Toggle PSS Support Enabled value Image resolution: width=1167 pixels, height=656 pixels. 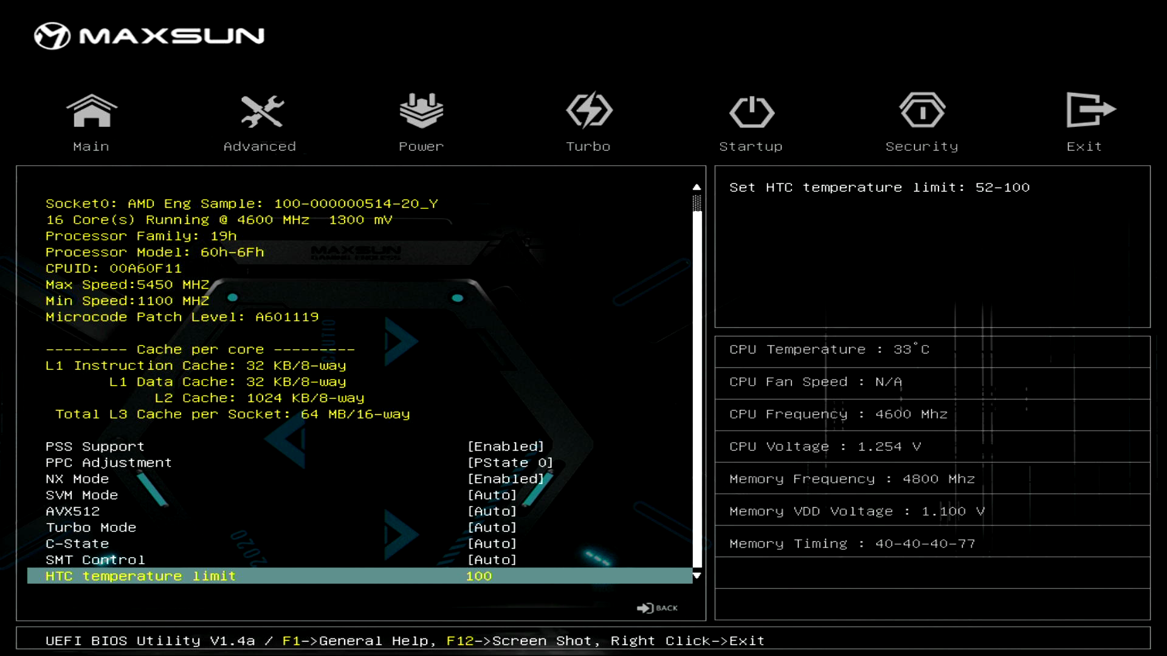[x=505, y=446]
